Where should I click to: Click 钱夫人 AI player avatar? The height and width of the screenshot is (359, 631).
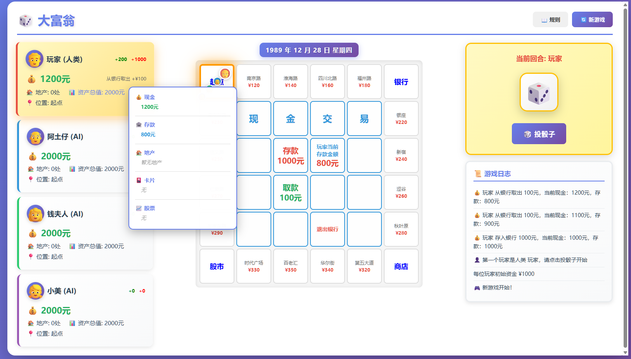[x=35, y=214]
